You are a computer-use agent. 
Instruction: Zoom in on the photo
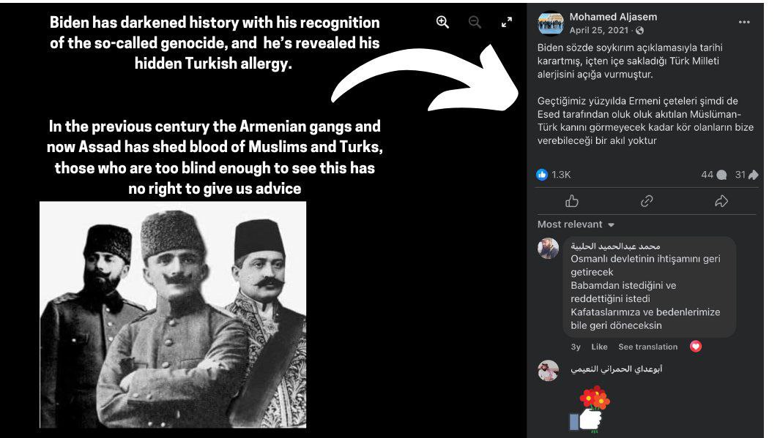pyautogui.click(x=442, y=22)
